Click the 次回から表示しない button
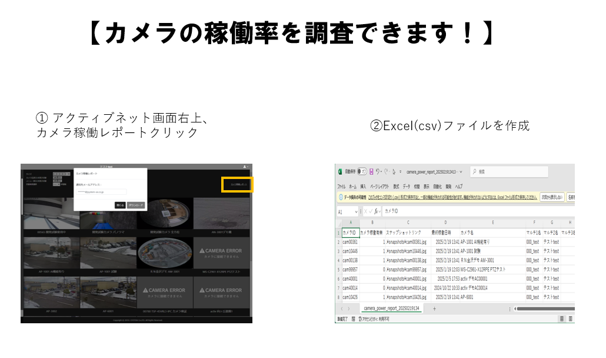Viewport: 606px width, 358px height. pos(552,197)
